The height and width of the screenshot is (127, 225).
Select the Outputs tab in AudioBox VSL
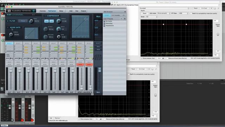pyautogui.click(x=83, y=11)
